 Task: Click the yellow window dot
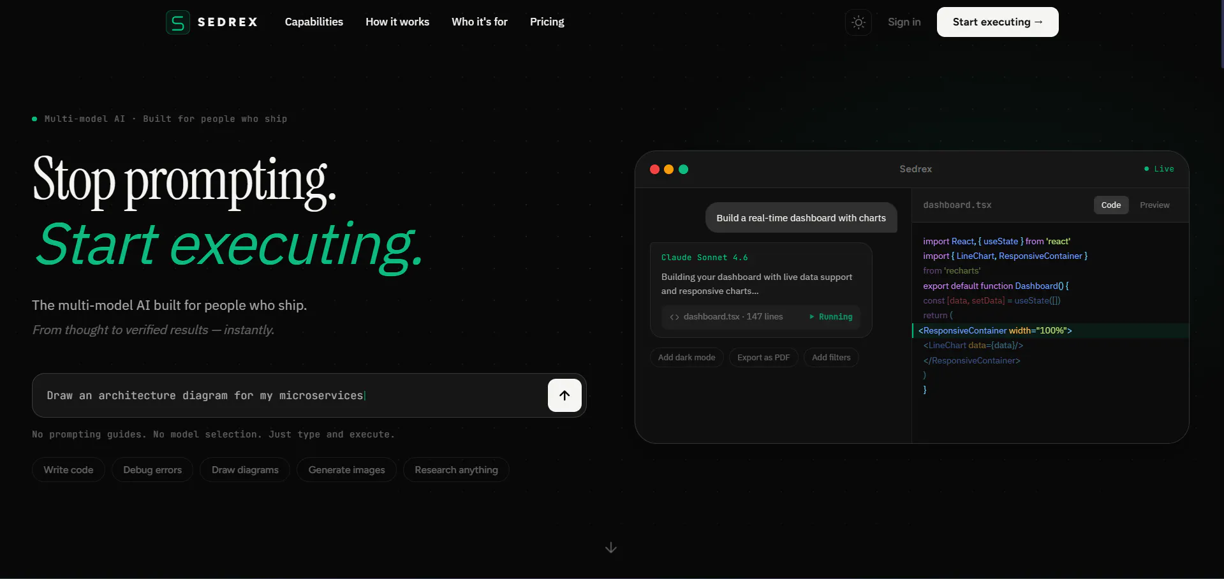click(x=669, y=169)
